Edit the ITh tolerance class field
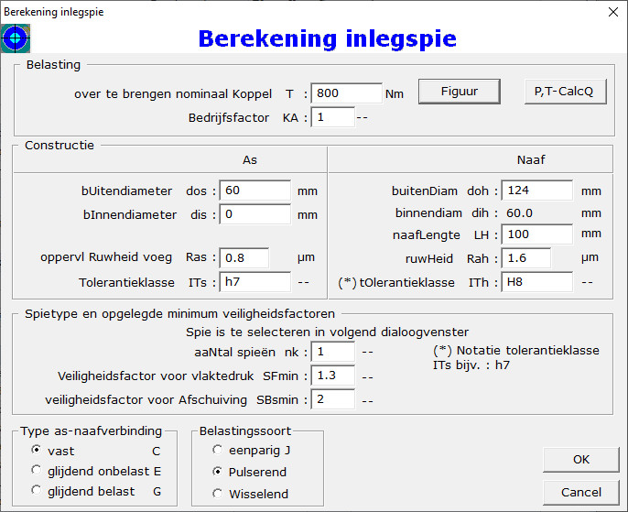Viewport: 628px width, 512px height. click(537, 282)
